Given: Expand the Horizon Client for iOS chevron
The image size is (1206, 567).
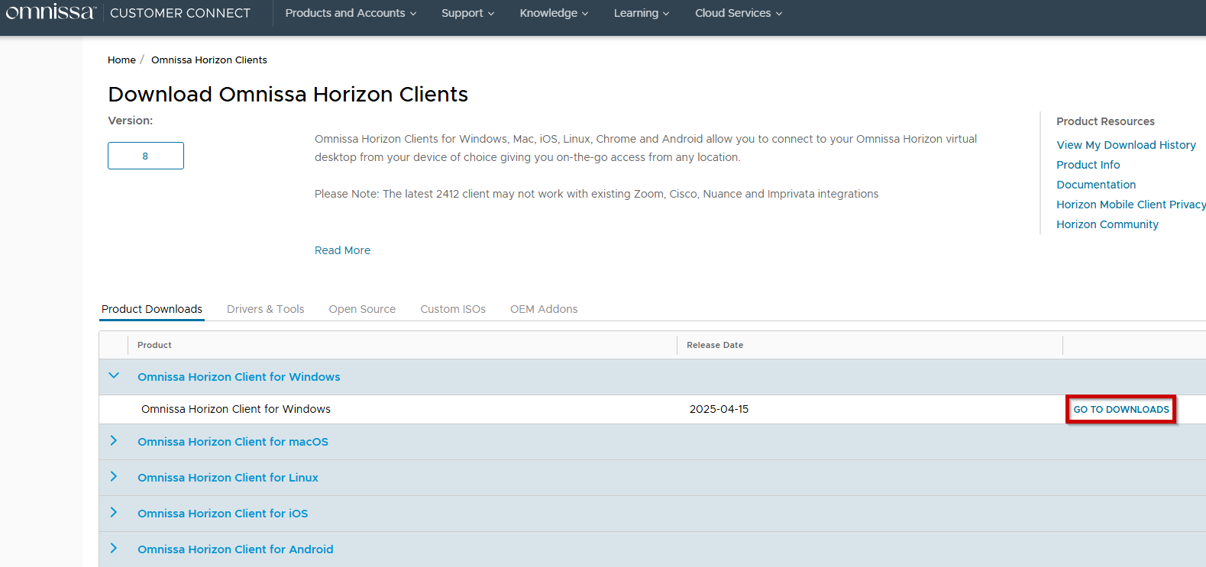Looking at the screenshot, I should [114, 512].
